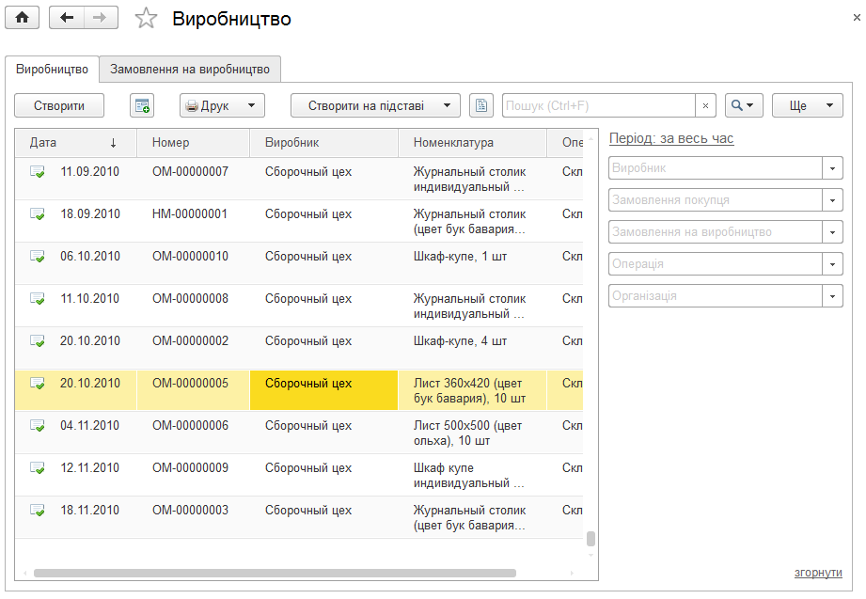The width and height of the screenshot is (866, 599).
Task: Expand the Виробник filter dropdown arrow
Action: pos(832,168)
